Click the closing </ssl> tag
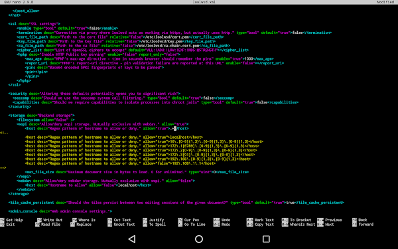The width and height of the screenshot is (398, 249). pyautogui.click(x=15, y=85)
